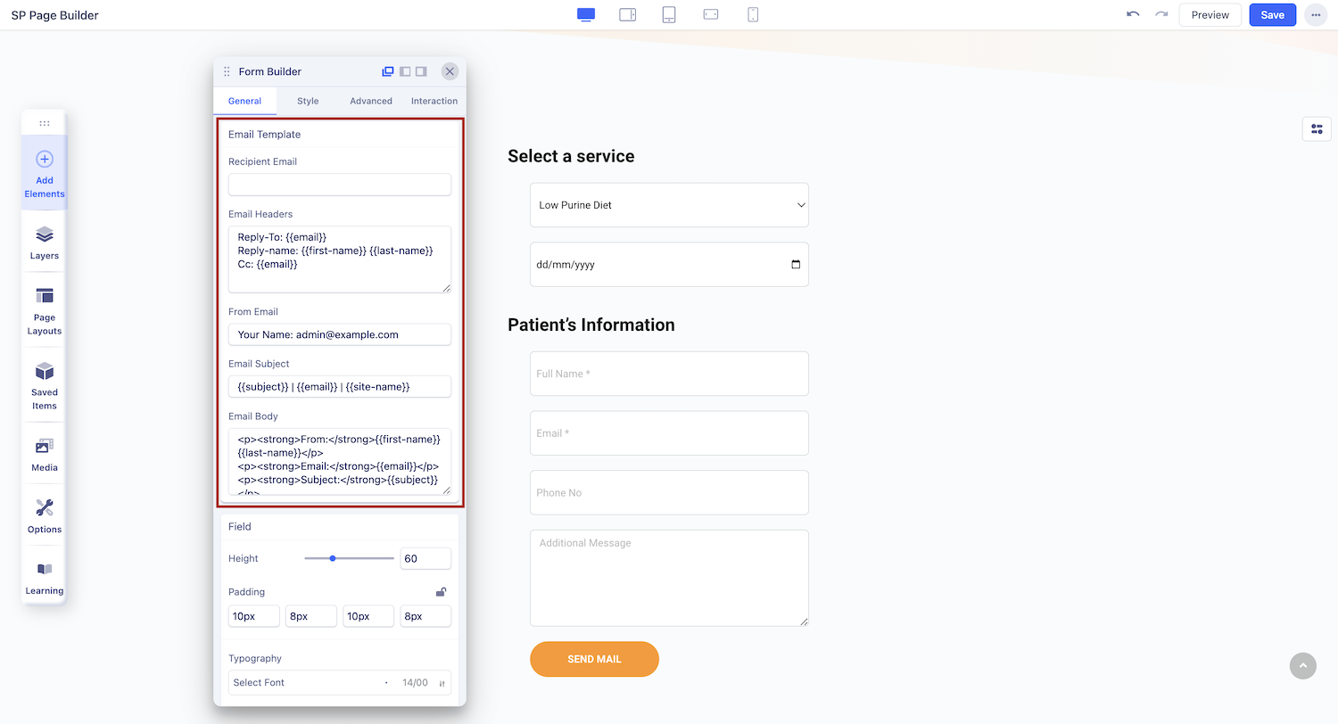Expand the Low Purine Diet service dropdown
The image size is (1338, 724).
point(669,205)
